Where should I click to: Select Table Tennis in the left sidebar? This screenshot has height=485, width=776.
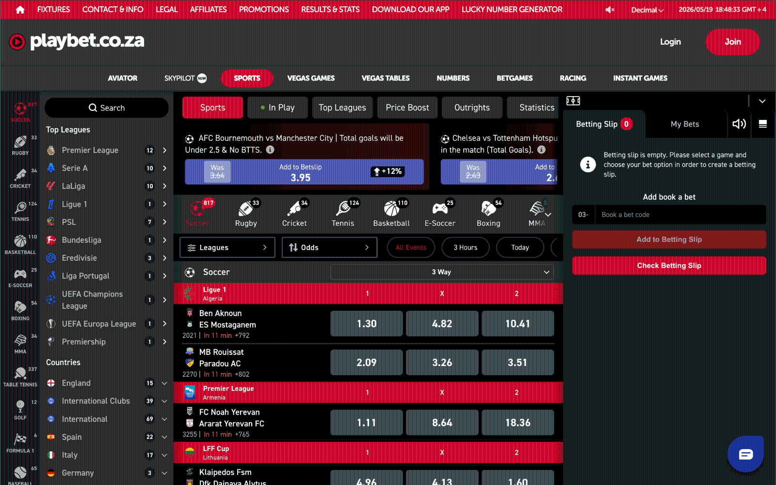(20, 376)
